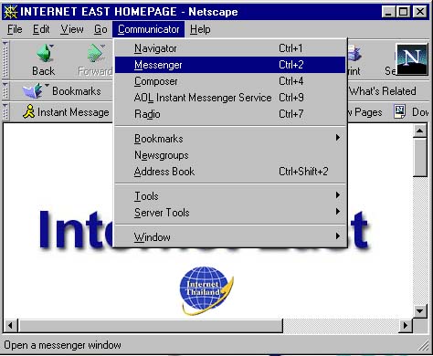Click the Print printer icon
This screenshot has width=433, height=356.
coord(354,53)
